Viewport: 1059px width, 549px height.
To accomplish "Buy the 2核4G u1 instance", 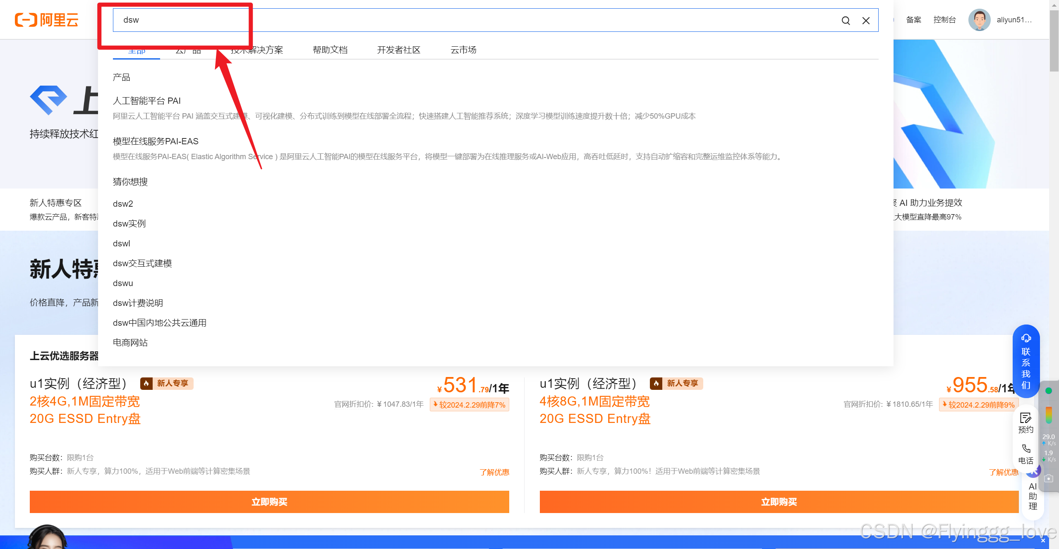I will click(269, 502).
